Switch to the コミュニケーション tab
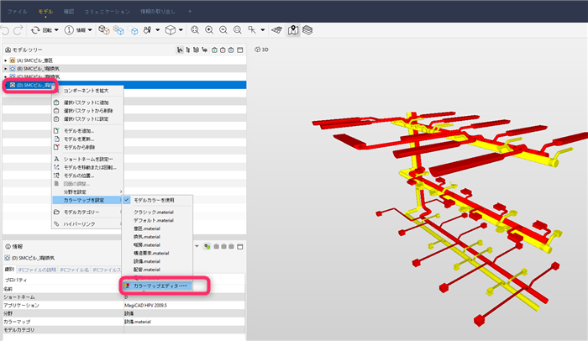 coord(107,12)
